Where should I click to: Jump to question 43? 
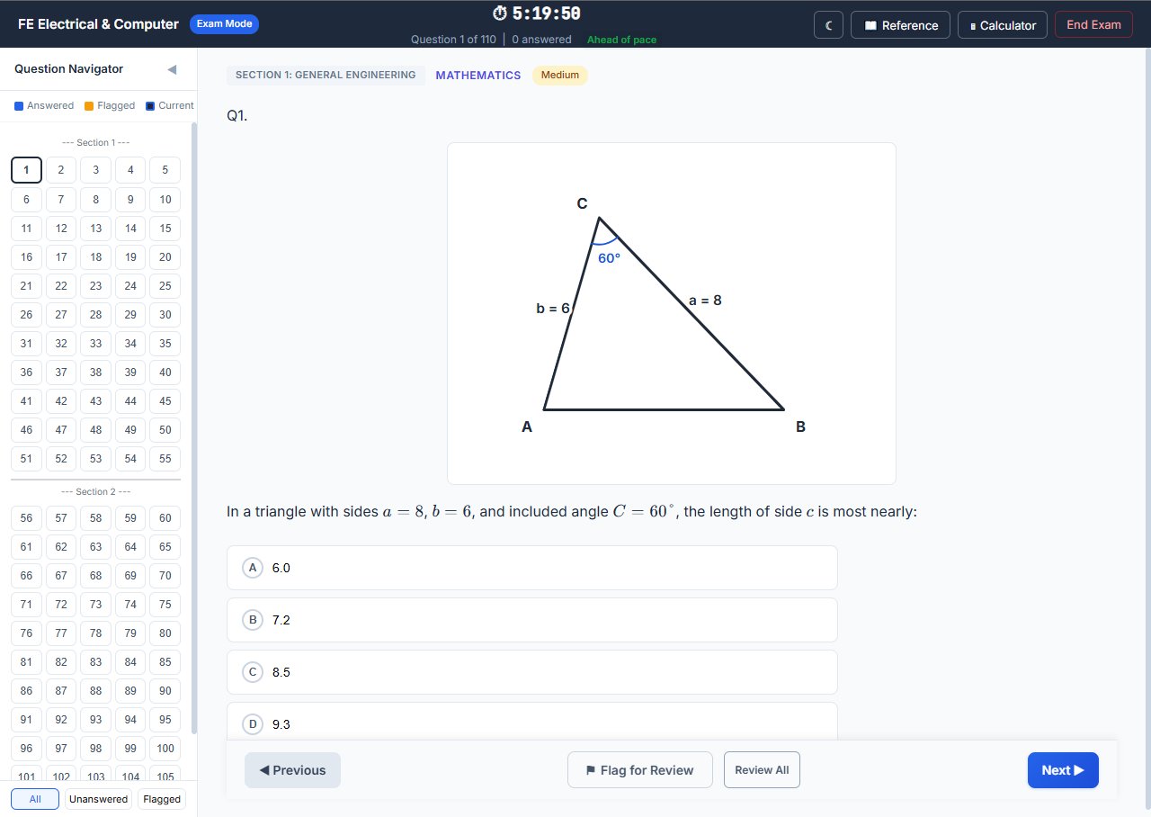[96, 401]
